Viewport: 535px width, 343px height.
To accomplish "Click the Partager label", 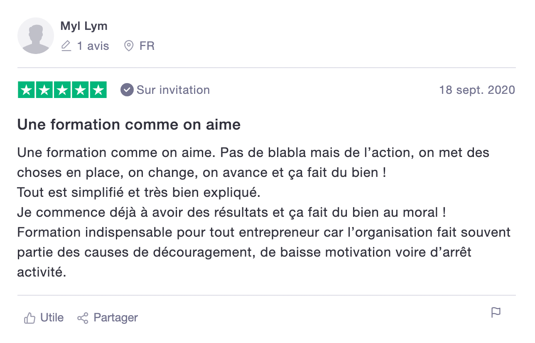I will coord(116,318).
